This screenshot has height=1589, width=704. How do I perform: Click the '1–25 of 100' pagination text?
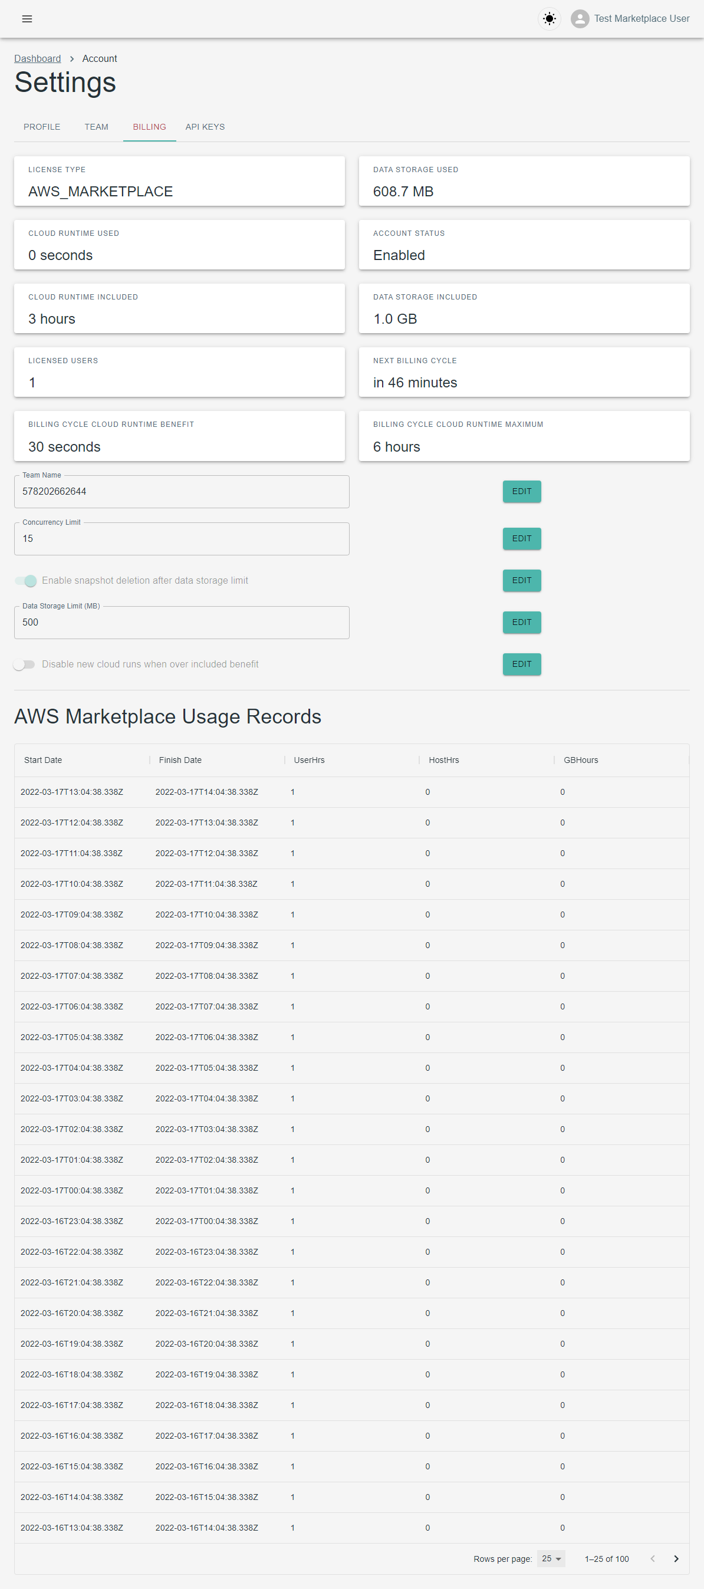(607, 1559)
